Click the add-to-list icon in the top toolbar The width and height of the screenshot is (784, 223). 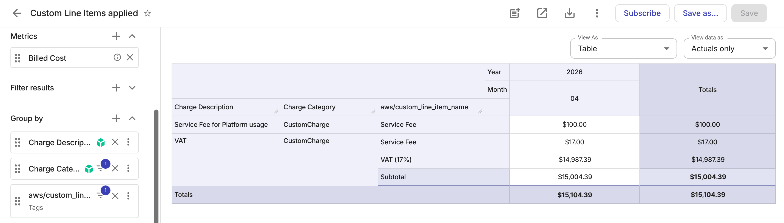(x=515, y=13)
